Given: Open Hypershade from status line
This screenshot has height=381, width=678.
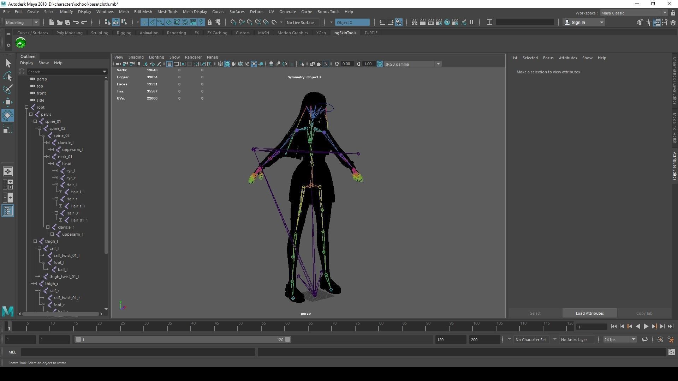Looking at the screenshot, I should click(447, 22).
